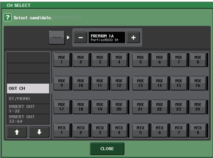
Task: Select the OUT CH category
Action: [28, 88]
